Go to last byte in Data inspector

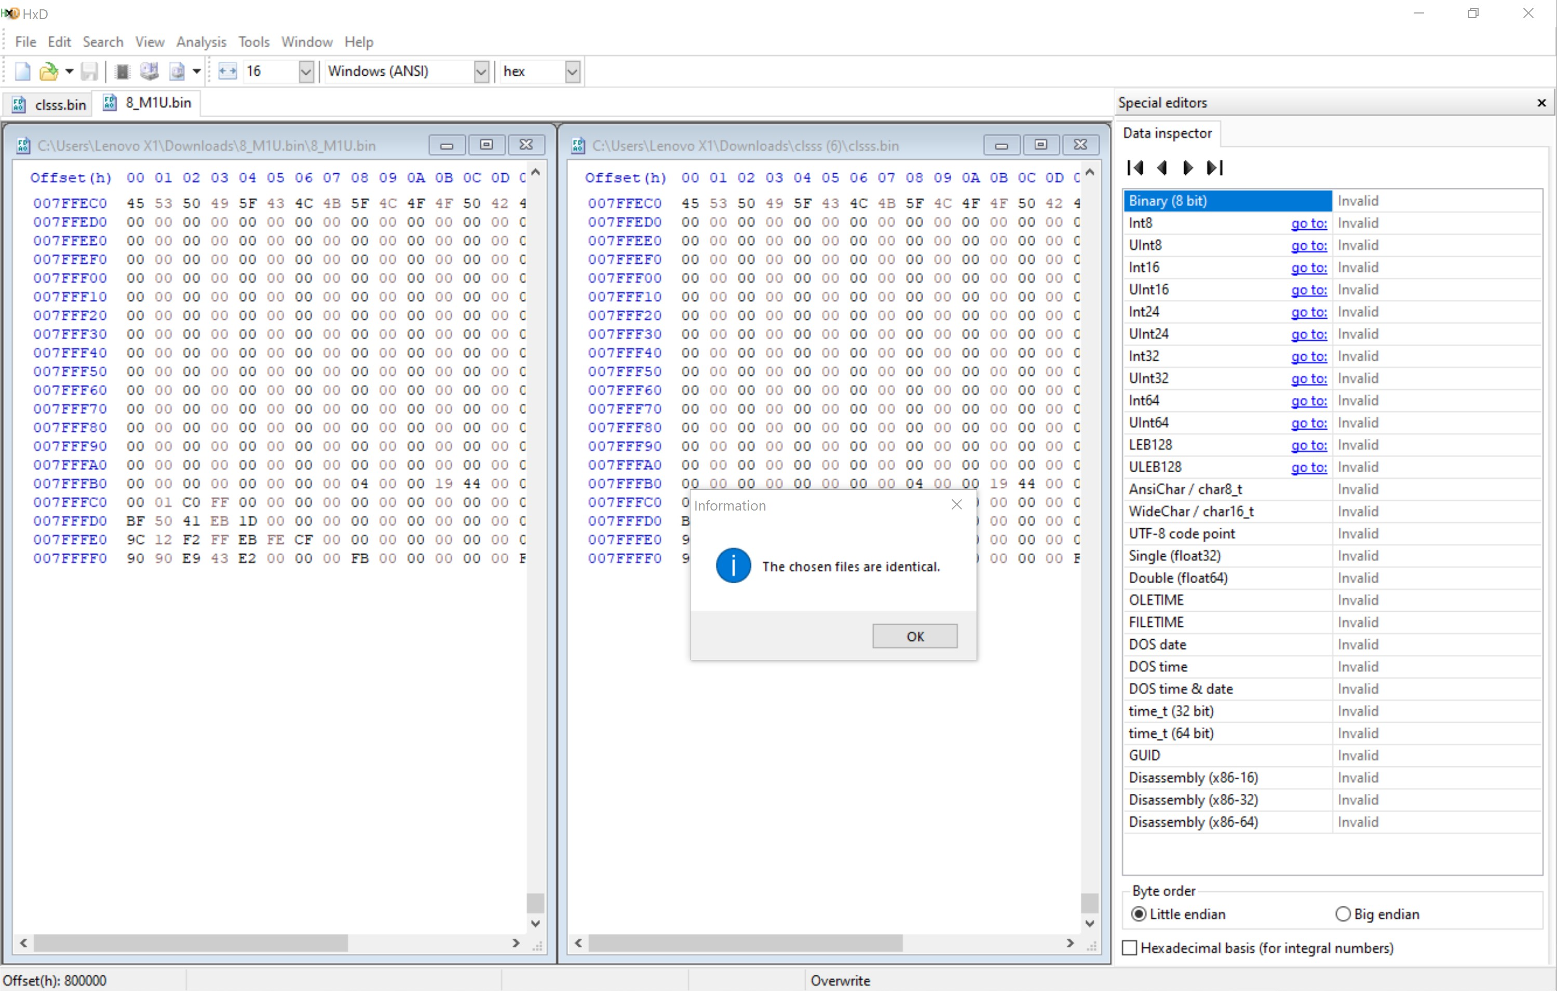(x=1215, y=168)
